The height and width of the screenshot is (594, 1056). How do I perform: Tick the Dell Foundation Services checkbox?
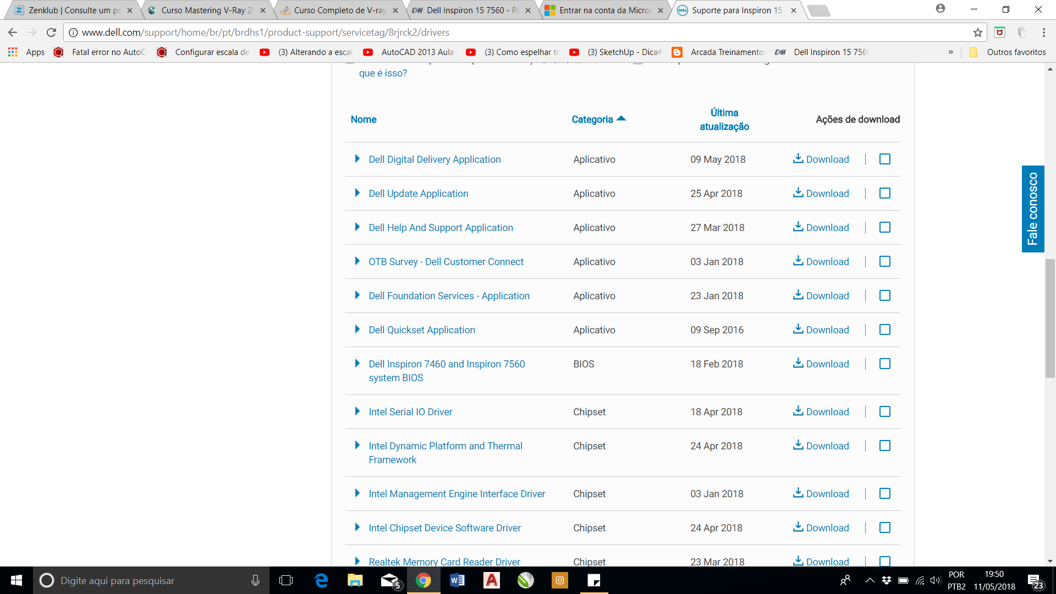pyautogui.click(x=885, y=295)
